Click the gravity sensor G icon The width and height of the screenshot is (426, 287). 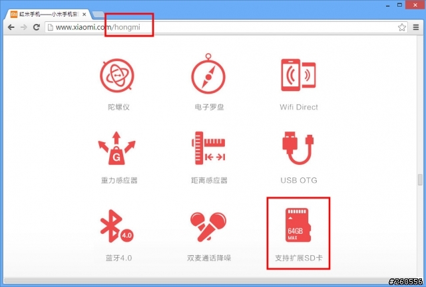[116, 148]
